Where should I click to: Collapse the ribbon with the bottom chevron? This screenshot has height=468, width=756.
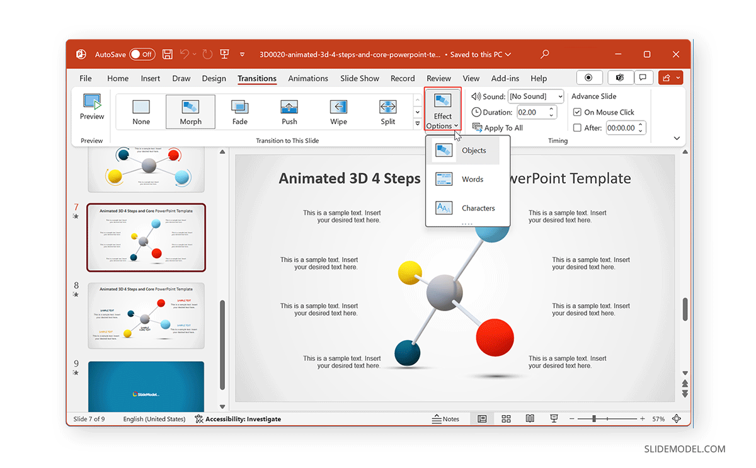677,137
